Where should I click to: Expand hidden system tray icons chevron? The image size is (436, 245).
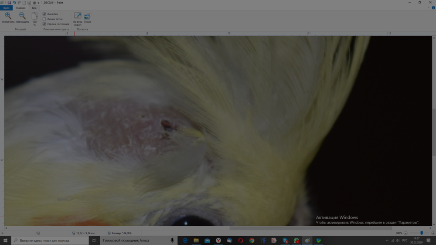coord(388,241)
